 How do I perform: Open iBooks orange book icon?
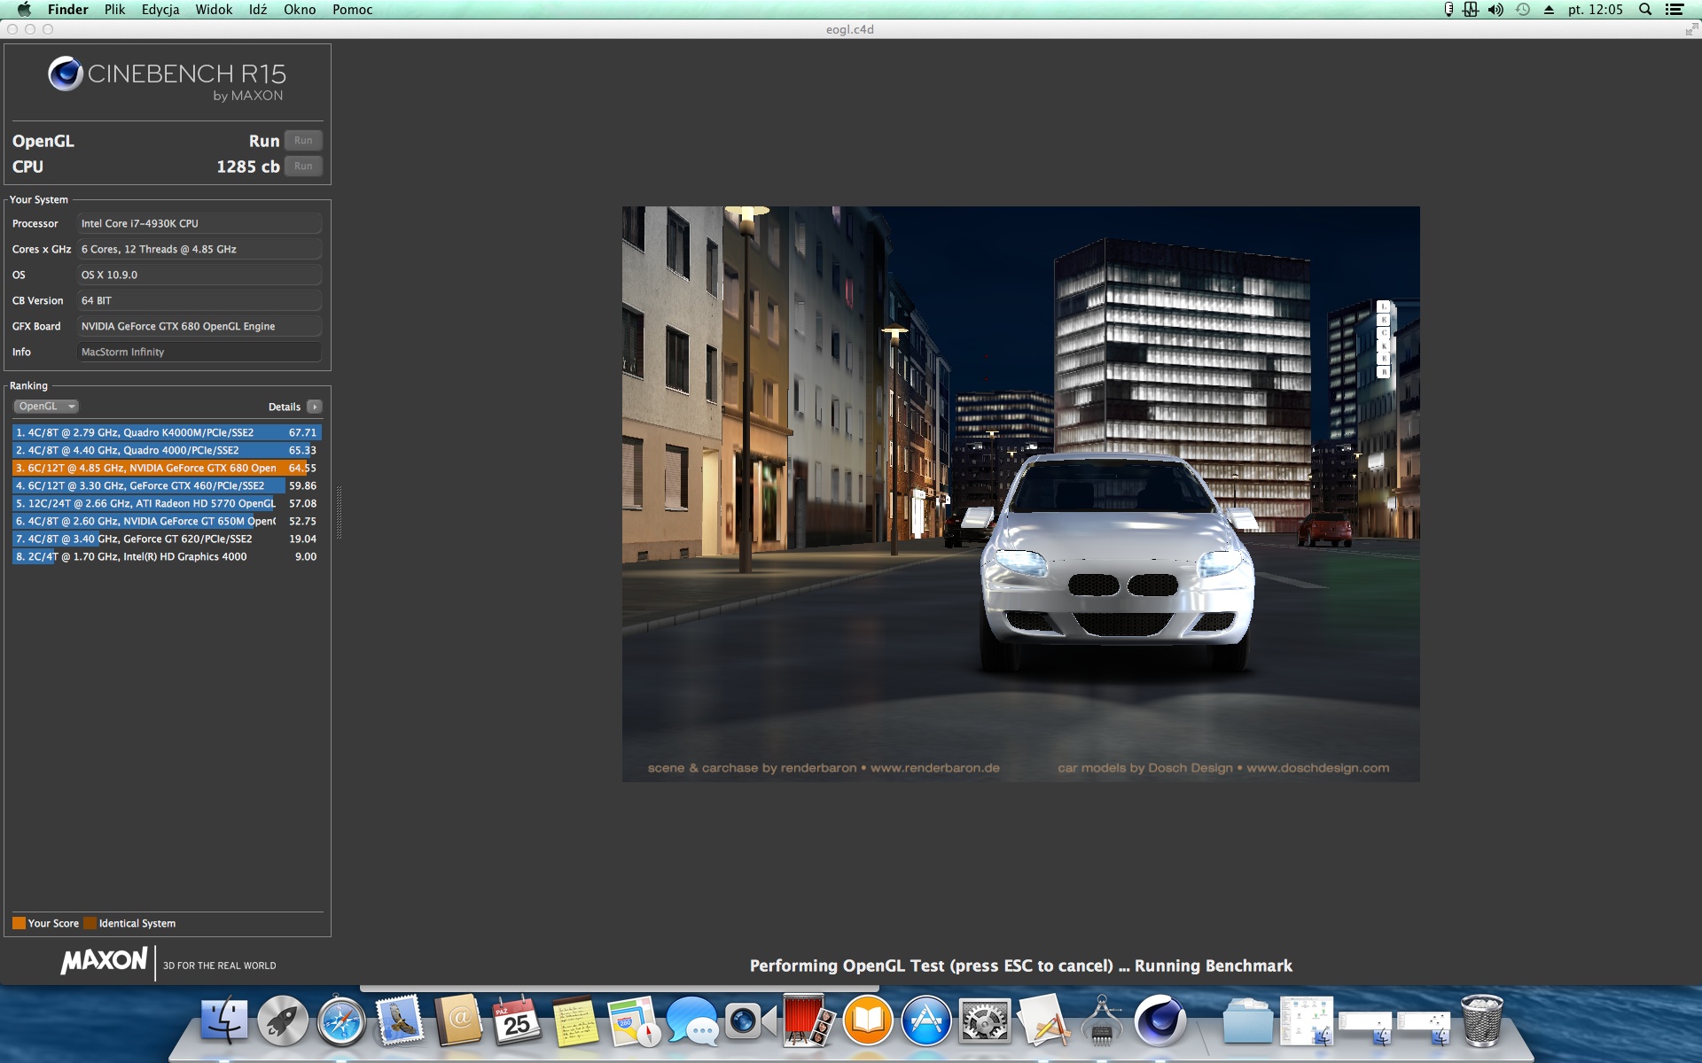868,1021
